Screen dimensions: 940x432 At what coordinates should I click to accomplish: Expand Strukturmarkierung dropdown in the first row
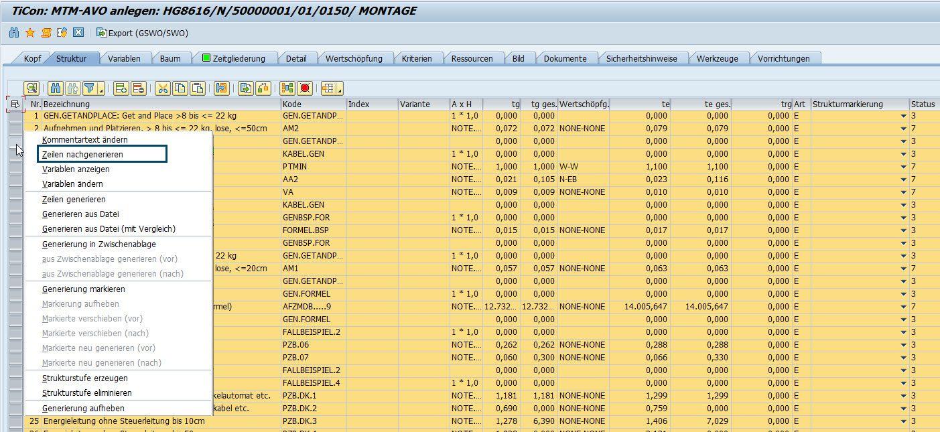(x=903, y=117)
